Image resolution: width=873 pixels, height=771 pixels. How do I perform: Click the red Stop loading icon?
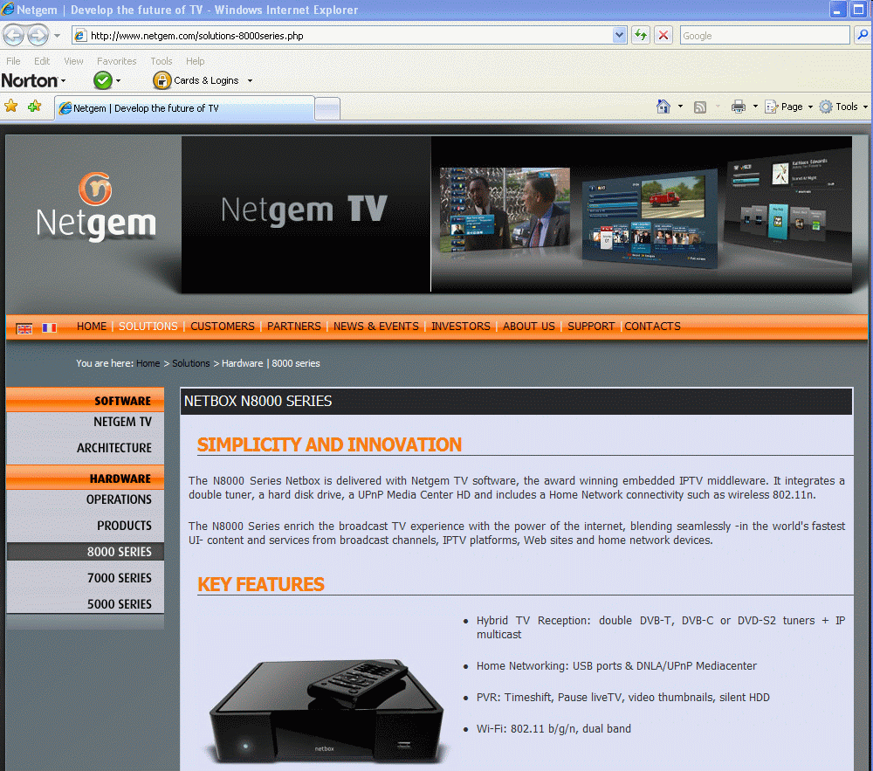click(663, 35)
